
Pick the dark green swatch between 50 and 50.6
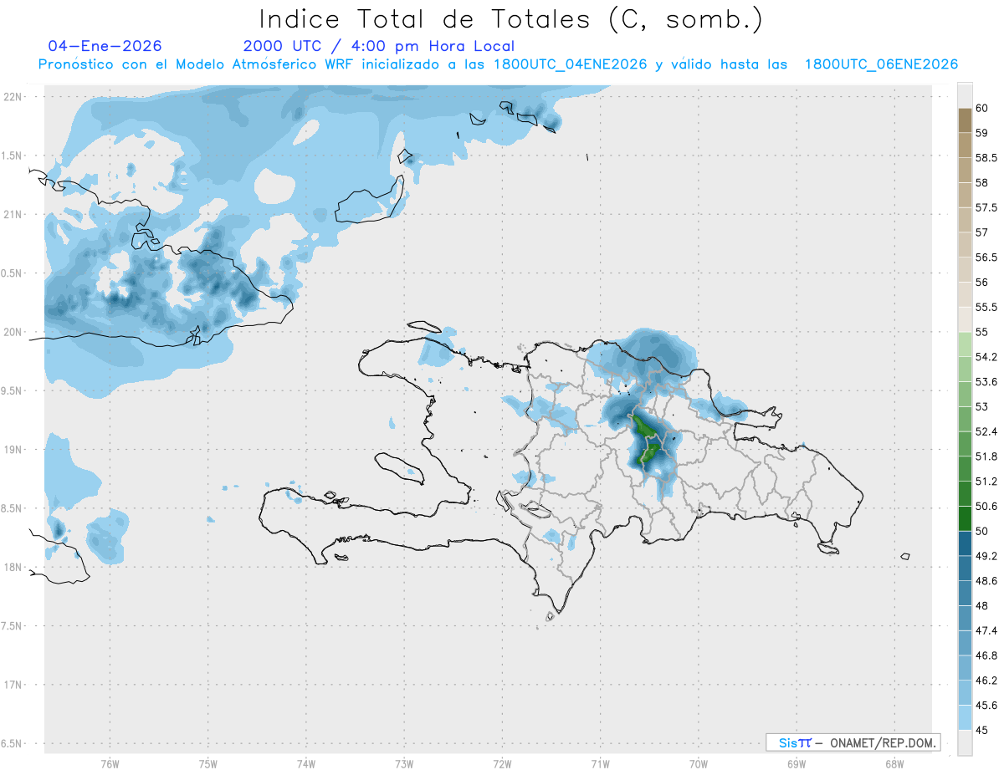click(965, 518)
